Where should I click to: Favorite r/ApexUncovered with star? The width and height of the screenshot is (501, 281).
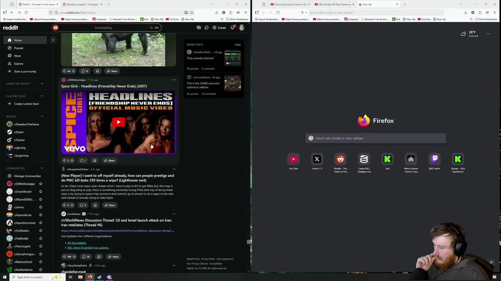click(41, 223)
